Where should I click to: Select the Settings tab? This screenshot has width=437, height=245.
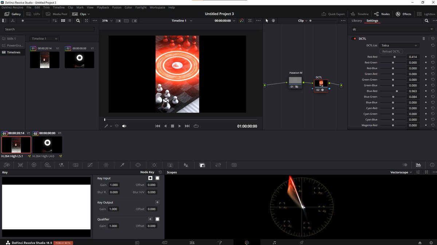[372, 21]
